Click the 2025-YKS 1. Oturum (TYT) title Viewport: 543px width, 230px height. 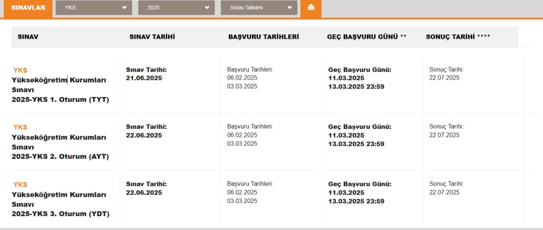click(x=60, y=100)
